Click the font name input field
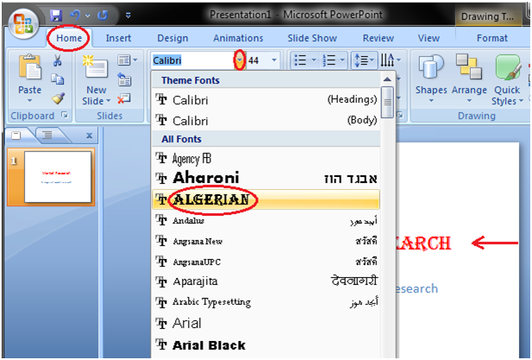Screen dimensions: 532x360 pos(191,60)
